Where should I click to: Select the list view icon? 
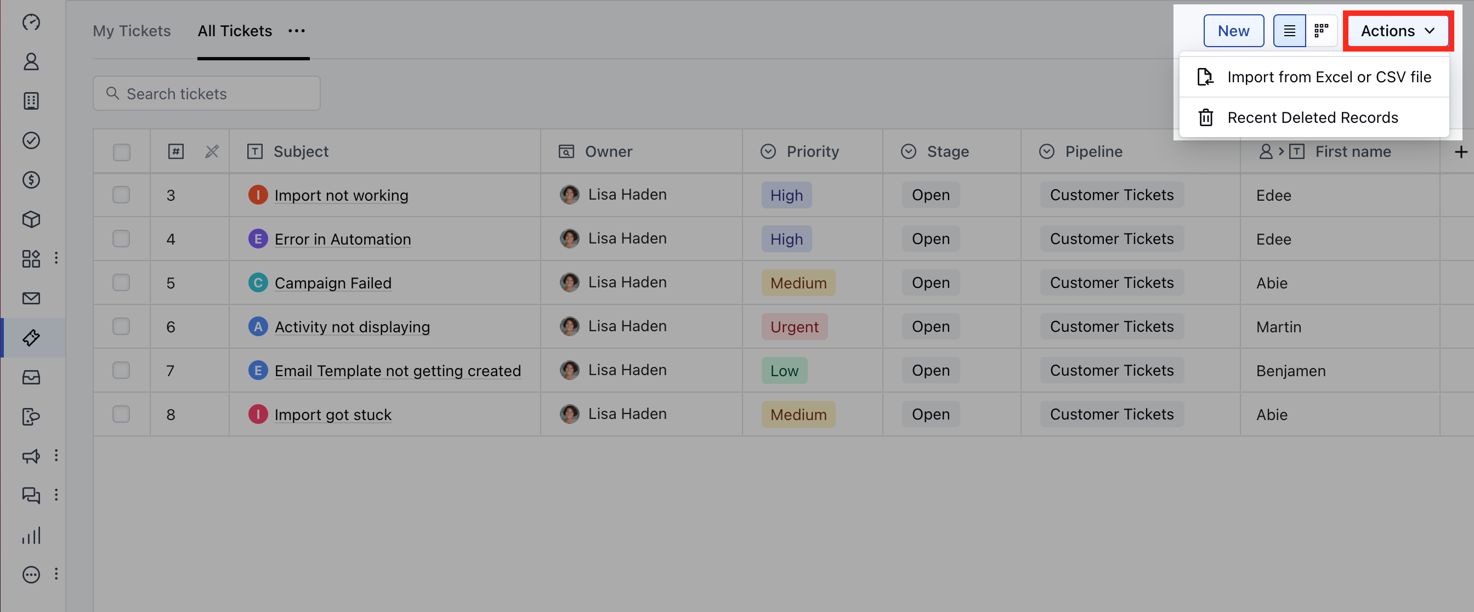[1289, 31]
